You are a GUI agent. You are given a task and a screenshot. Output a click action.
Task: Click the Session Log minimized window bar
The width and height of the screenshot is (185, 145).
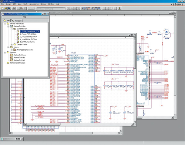click(12, 139)
